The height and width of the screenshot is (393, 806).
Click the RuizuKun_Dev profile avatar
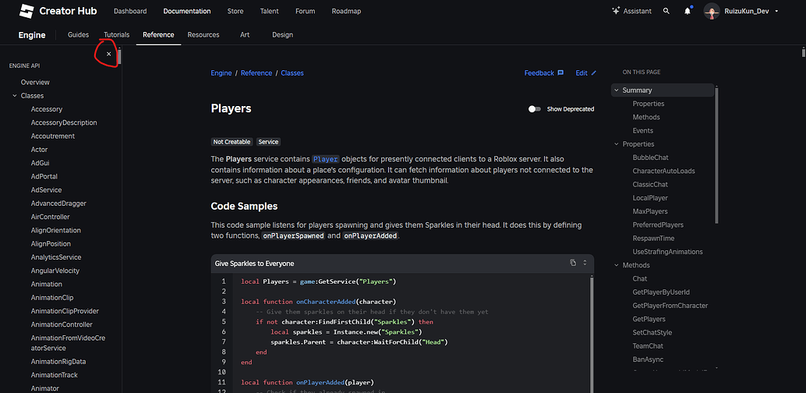pyautogui.click(x=712, y=11)
